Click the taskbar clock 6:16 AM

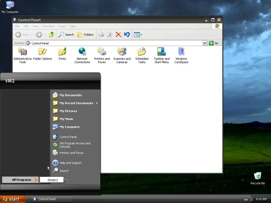coord(261,199)
